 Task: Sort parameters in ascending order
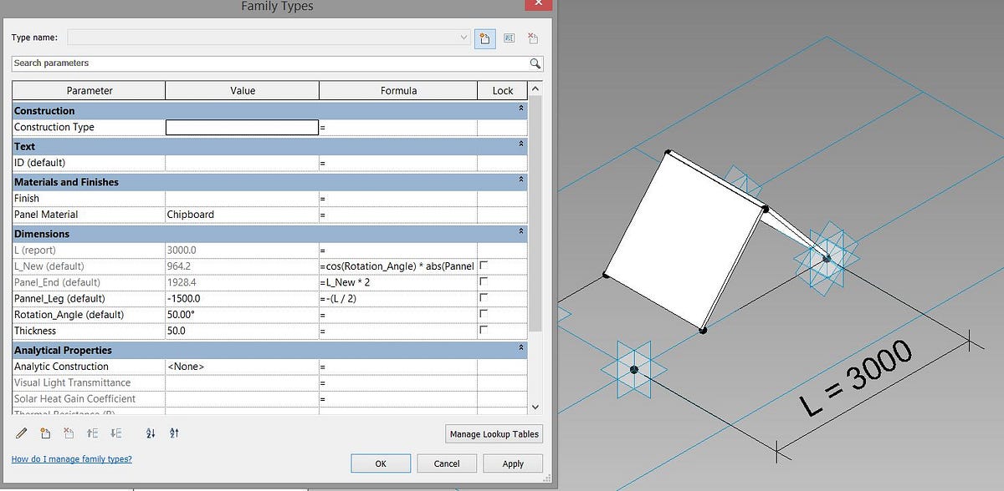point(151,433)
